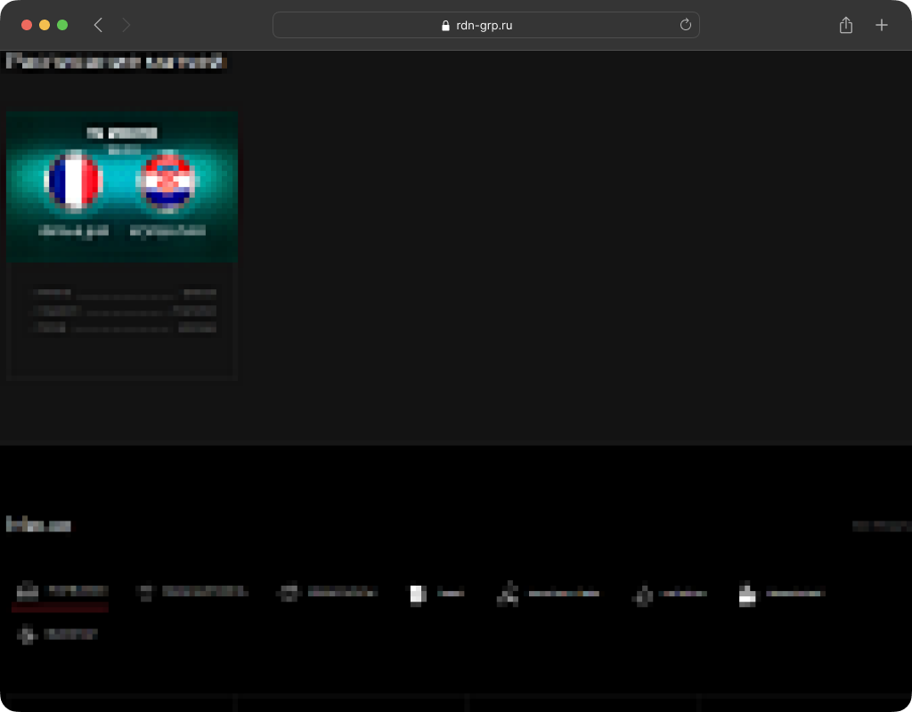Click the padlock icon beside rdn-grp.ru
This screenshot has width=912, height=712.
tap(446, 26)
